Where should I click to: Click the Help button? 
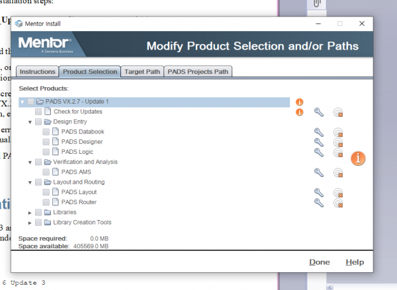pyautogui.click(x=355, y=262)
